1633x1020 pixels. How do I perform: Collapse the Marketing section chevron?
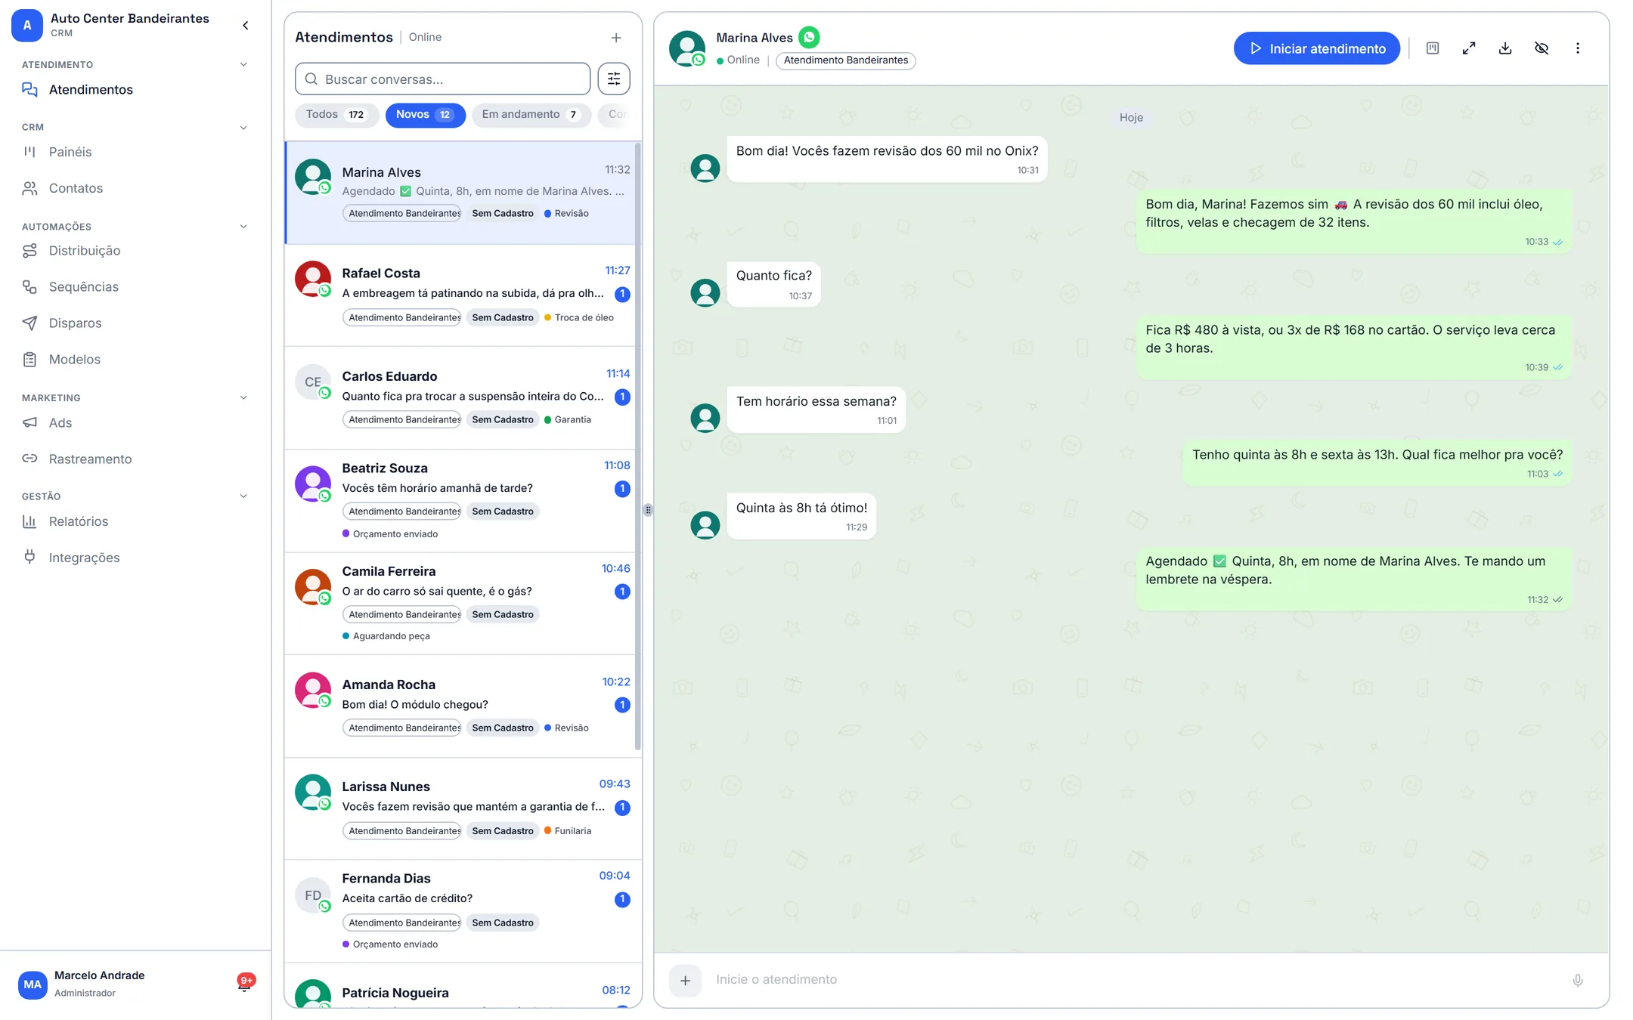tap(243, 398)
